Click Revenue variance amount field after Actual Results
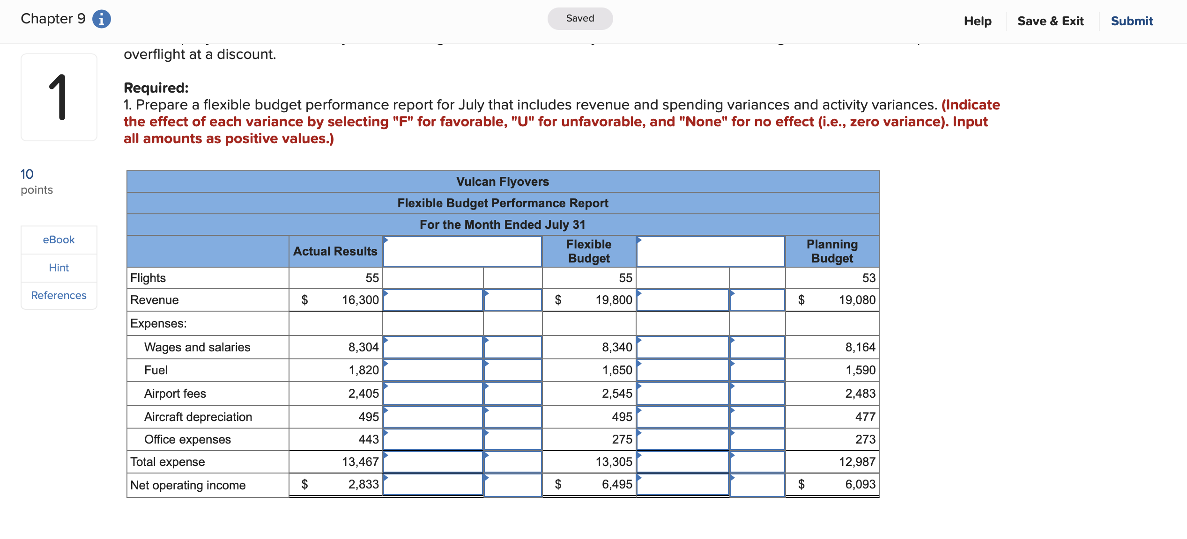Image resolution: width=1187 pixels, height=539 pixels. (x=433, y=300)
